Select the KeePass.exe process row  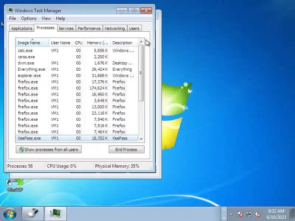pos(77,138)
